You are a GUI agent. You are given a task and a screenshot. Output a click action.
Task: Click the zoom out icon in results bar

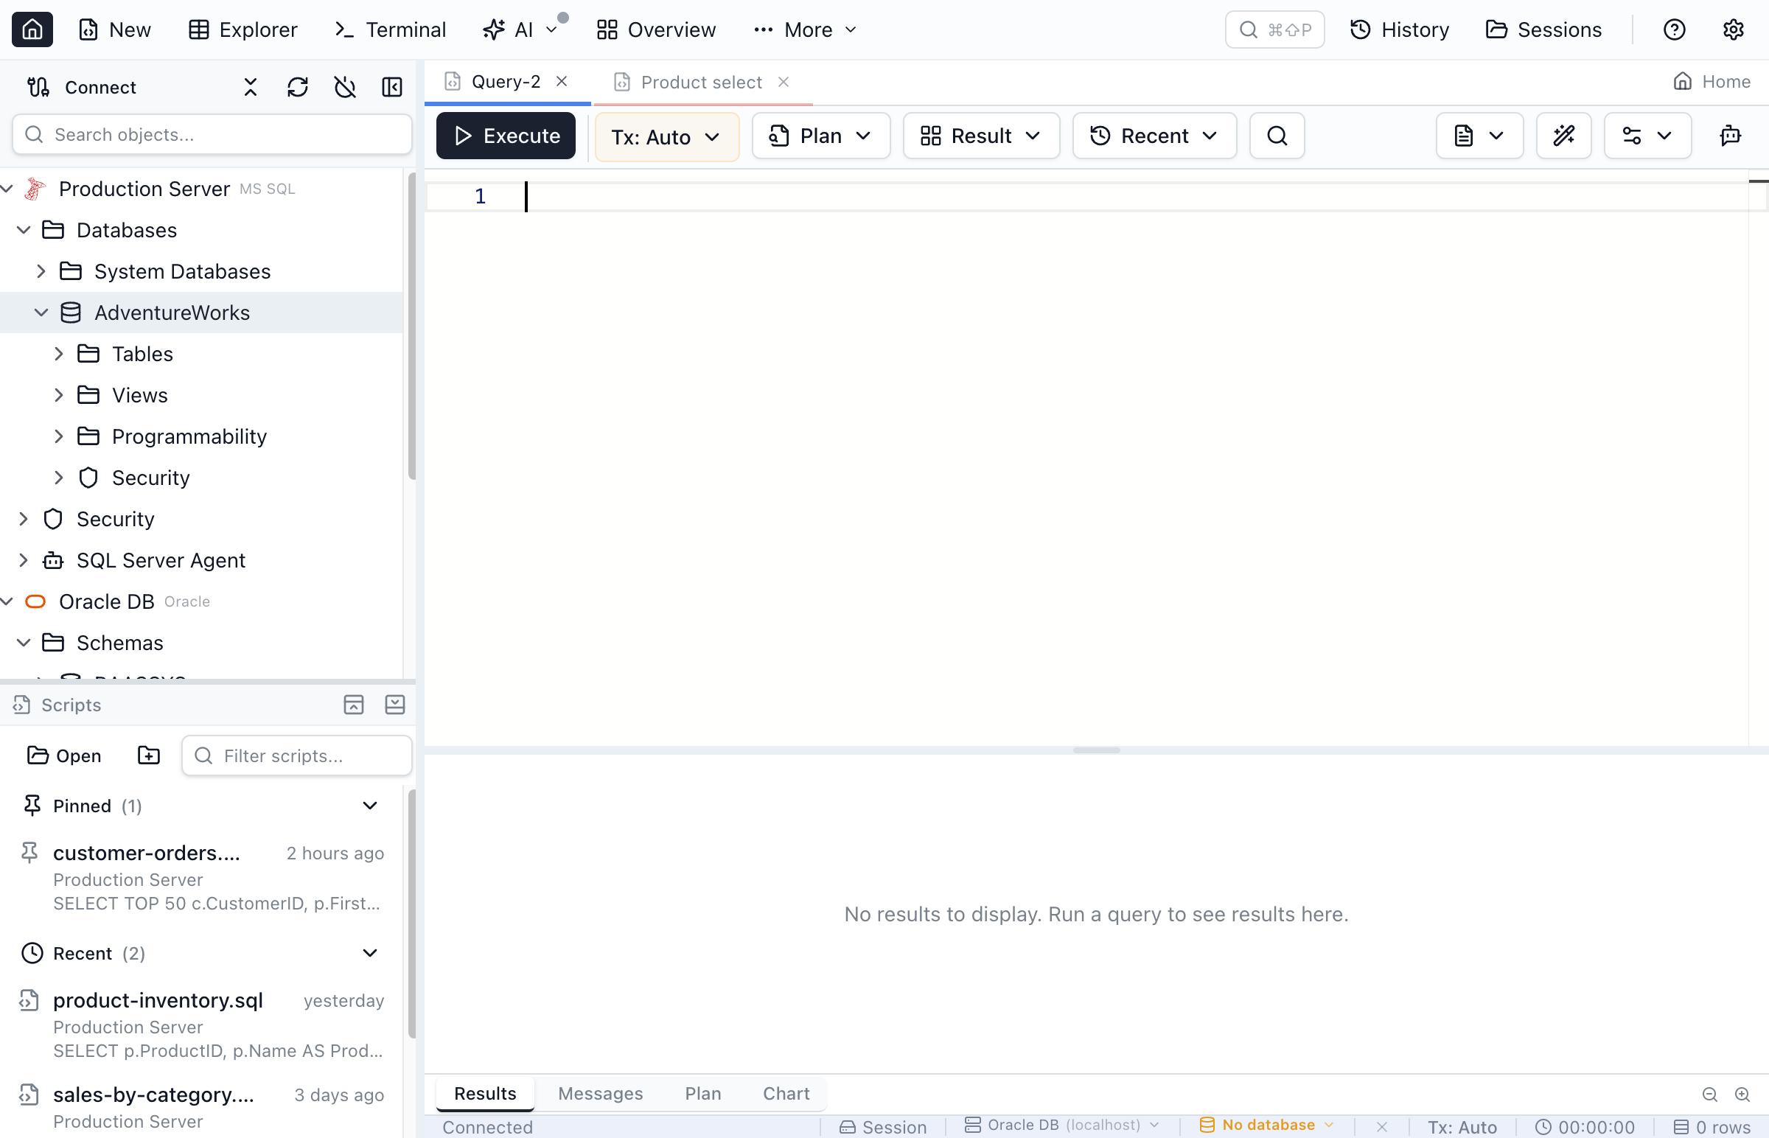click(x=1709, y=1095)
